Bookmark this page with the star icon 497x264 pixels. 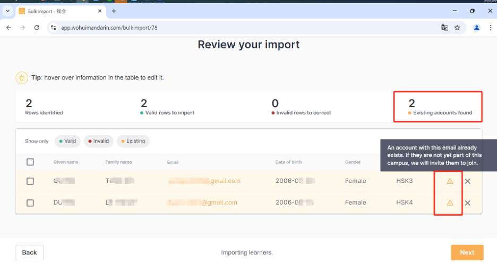coord(457,28)
